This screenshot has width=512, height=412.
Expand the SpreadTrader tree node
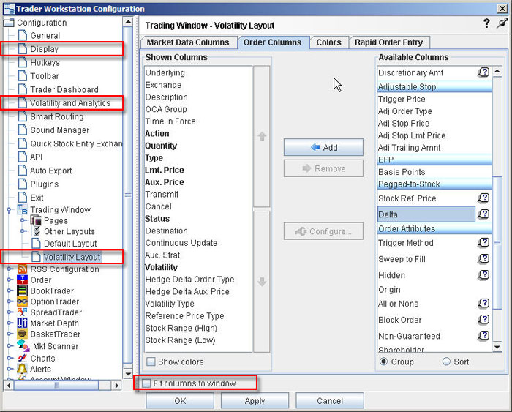pyautogui.click(x=10, y=312)
